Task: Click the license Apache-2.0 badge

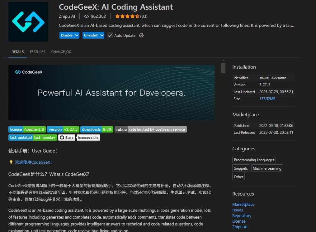Action: coord(27,129)
